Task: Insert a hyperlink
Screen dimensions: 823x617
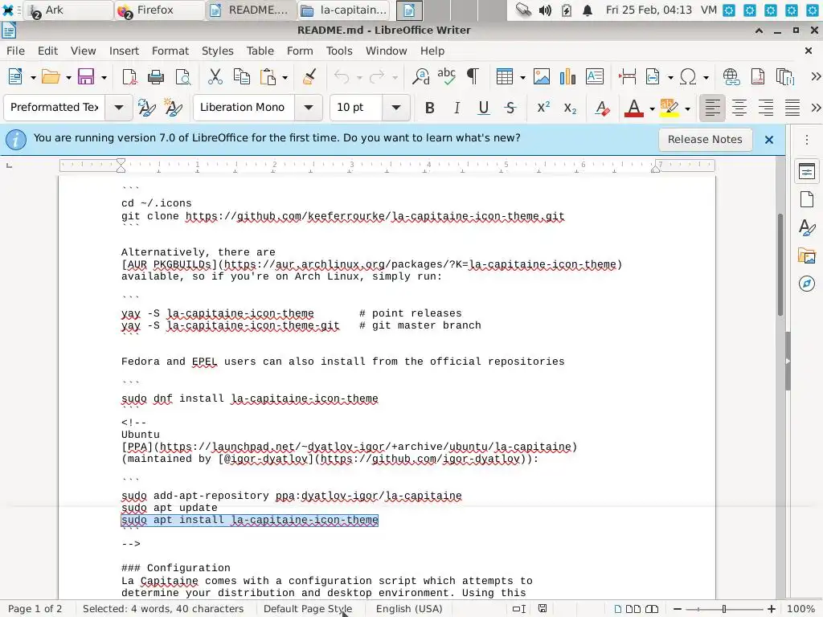Action: (x=731, y=76)
